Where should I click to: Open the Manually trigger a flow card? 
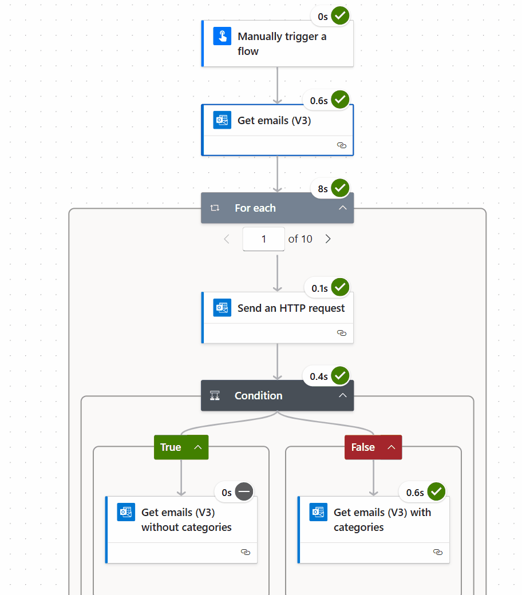[282, 43]
